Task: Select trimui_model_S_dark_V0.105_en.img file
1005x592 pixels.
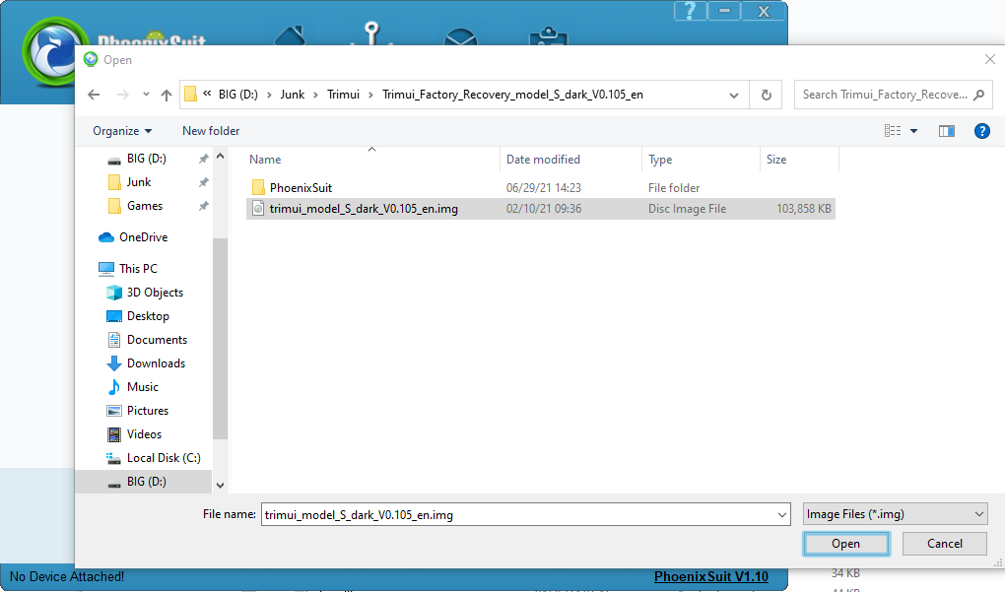Action: (364, 209)
